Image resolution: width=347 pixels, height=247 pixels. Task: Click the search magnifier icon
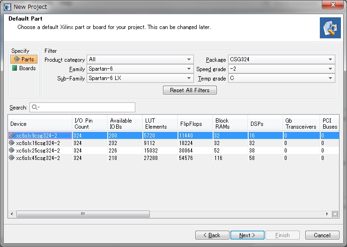[36, 107]
